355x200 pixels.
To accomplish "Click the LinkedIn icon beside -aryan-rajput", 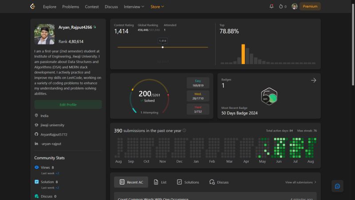I will [36, 144].
